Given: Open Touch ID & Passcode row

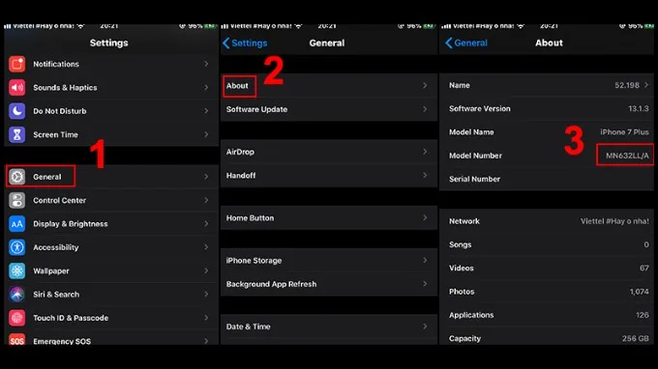Looking at the screenshot, I should [111, 318].
